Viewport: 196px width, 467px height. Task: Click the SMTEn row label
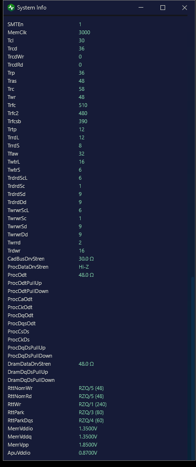coord(15,24)
